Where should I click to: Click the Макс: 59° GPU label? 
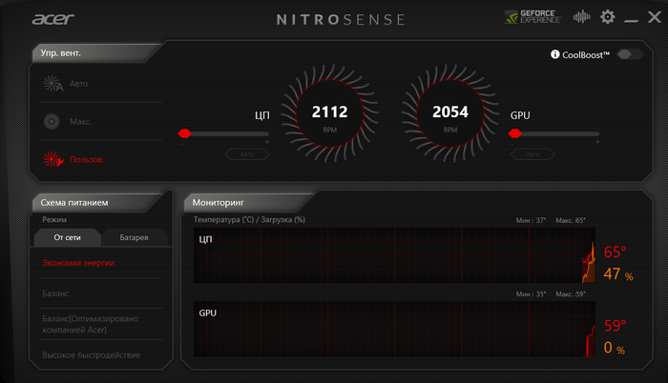[571, 294]
